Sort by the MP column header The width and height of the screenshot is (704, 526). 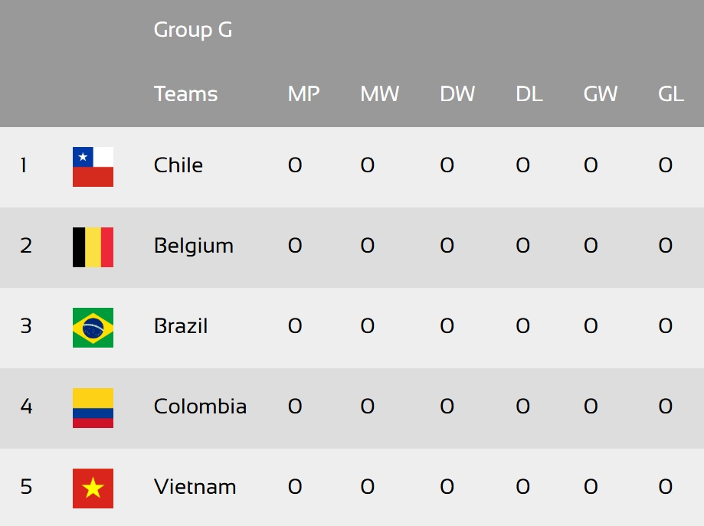tap(303, 94)
